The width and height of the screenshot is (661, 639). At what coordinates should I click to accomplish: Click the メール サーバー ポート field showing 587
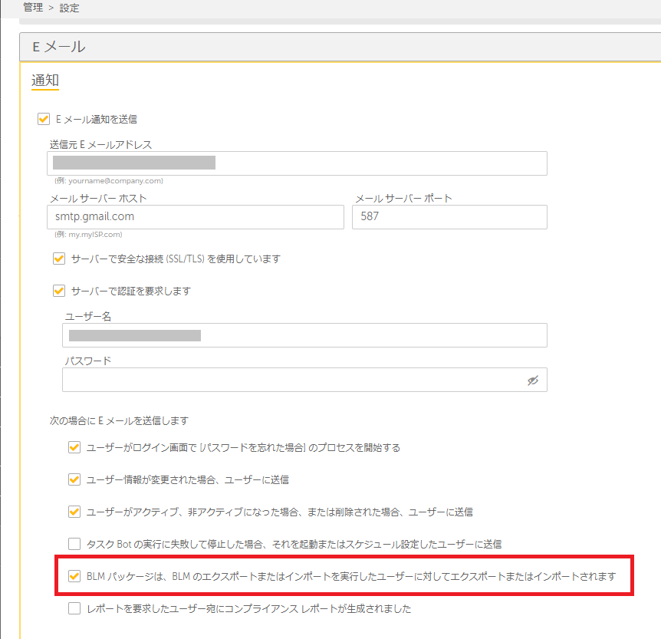click(x=449, y=217)
